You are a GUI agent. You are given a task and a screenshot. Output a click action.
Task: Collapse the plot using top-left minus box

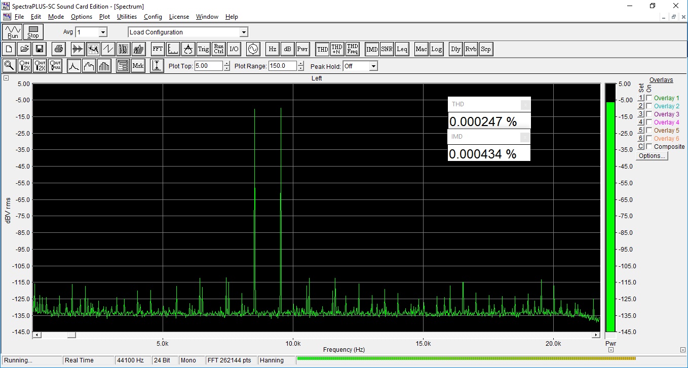point(6,78)
